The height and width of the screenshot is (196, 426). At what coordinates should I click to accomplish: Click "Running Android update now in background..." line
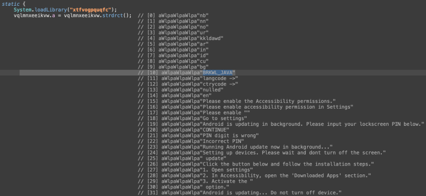pyautogui.click(x=267, y=147)
